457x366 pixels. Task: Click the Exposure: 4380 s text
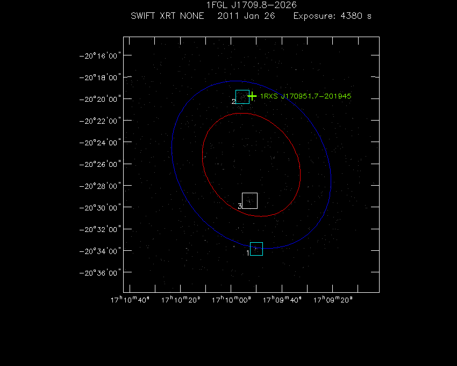[333, 16]
